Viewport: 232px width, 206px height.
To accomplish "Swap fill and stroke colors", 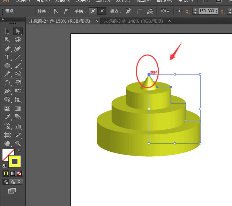I will click(x=19, y=151).
